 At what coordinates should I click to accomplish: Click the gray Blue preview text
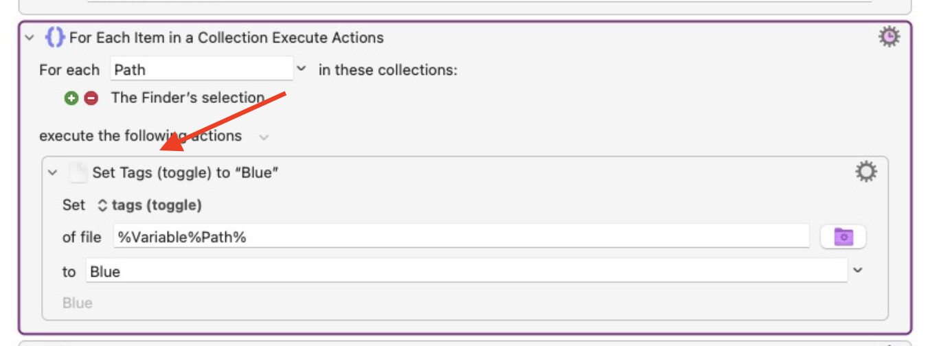pos(78,303)
